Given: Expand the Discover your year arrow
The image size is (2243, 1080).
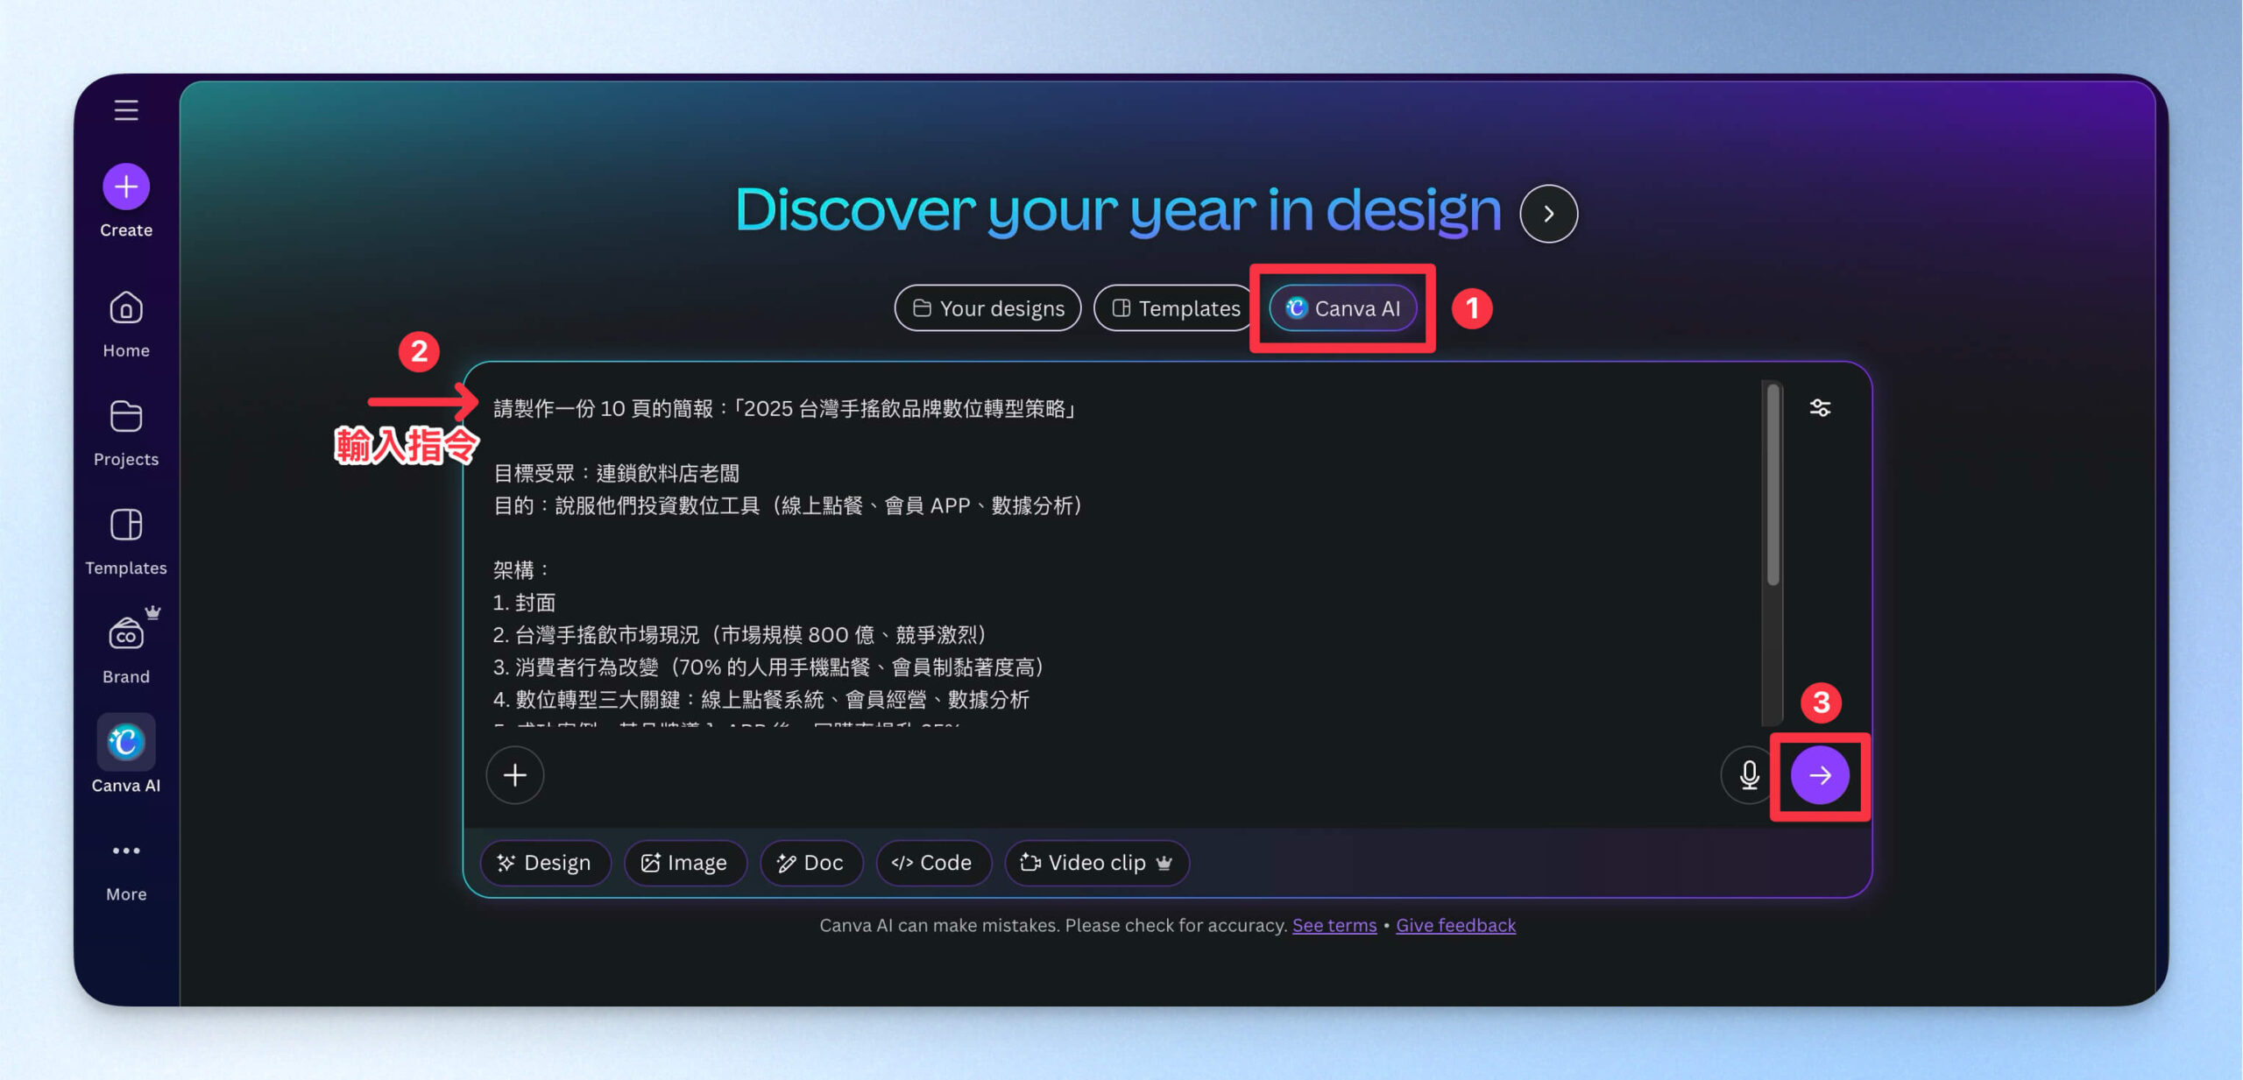Looking at the screenshot, I should (x=1548, y=214).
